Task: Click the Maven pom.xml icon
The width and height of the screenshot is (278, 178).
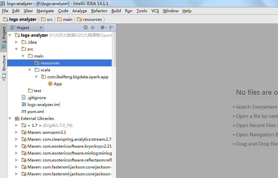Action: point(24,111)
